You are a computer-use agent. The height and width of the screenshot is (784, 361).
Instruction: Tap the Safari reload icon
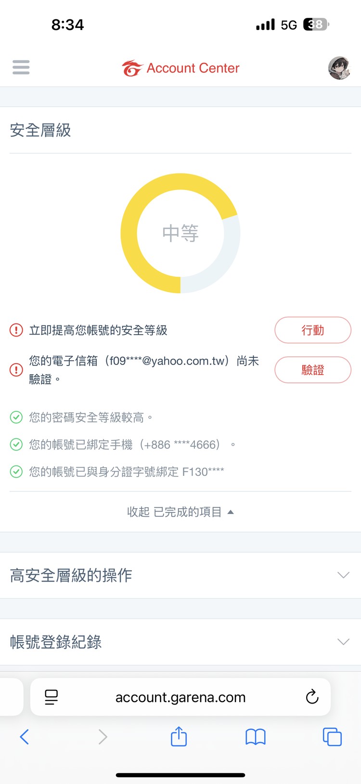point(312,697)
